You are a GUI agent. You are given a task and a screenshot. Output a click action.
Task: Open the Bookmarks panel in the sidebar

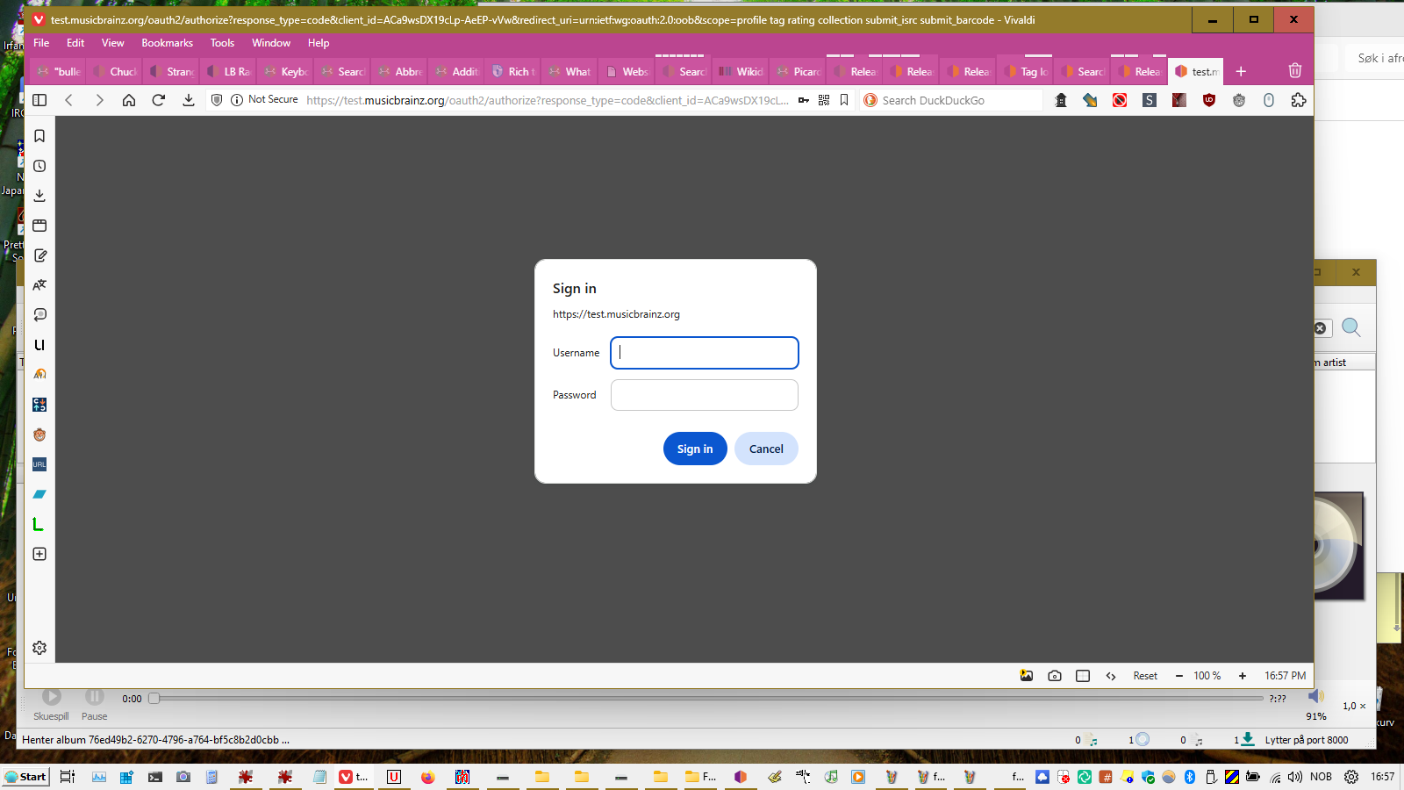pyautogui.click(x=39, y=136)
